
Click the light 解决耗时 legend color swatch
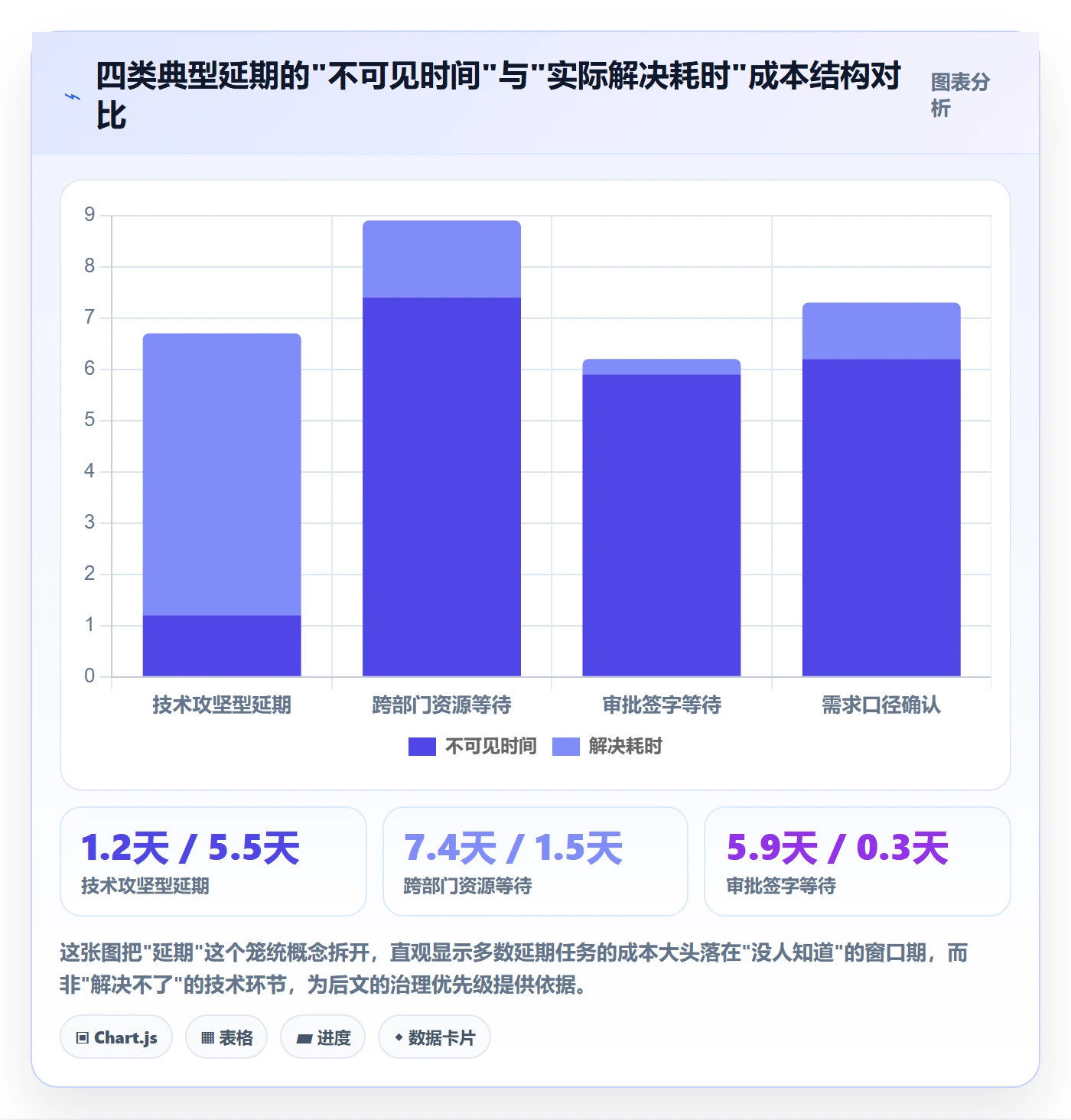point(566,747)
